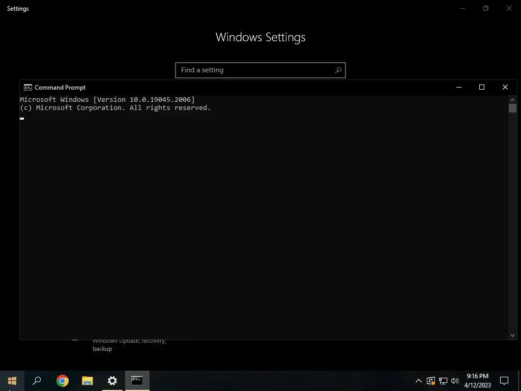Image resolution: width=521 pixels, height=391 pixels.
Task: Open Command Prompt title bar system icon
Action: click(28, 88)
